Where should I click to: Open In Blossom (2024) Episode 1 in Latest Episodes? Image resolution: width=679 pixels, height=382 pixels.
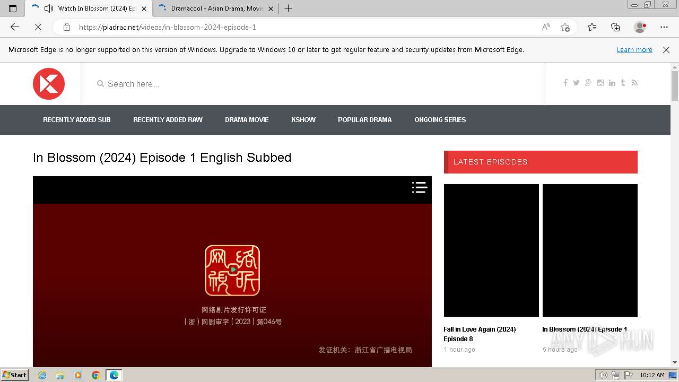tap(585, 329)
